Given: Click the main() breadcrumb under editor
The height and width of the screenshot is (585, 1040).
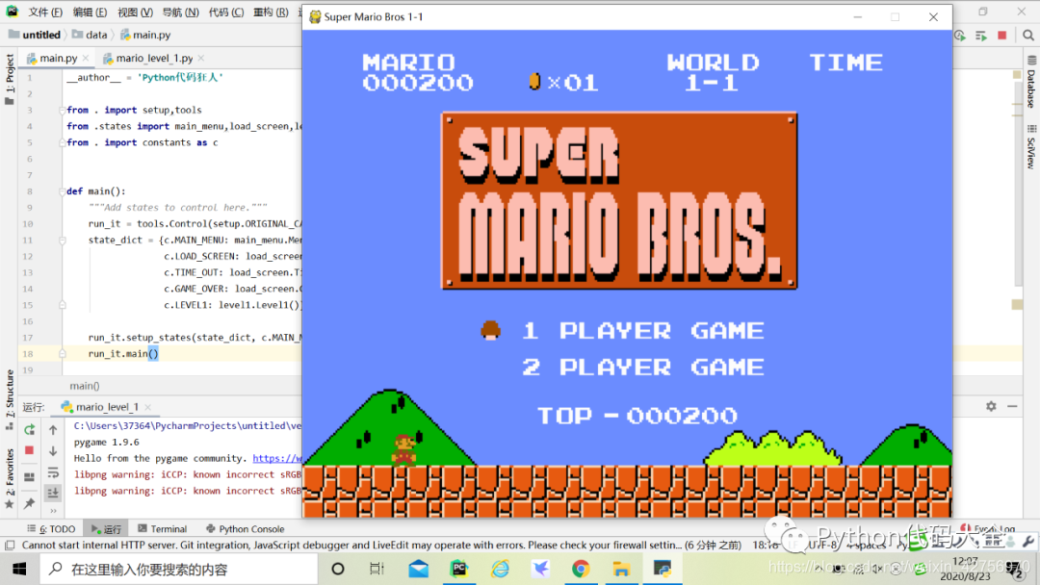Looking at the screenshot, I should coord(85,386).
